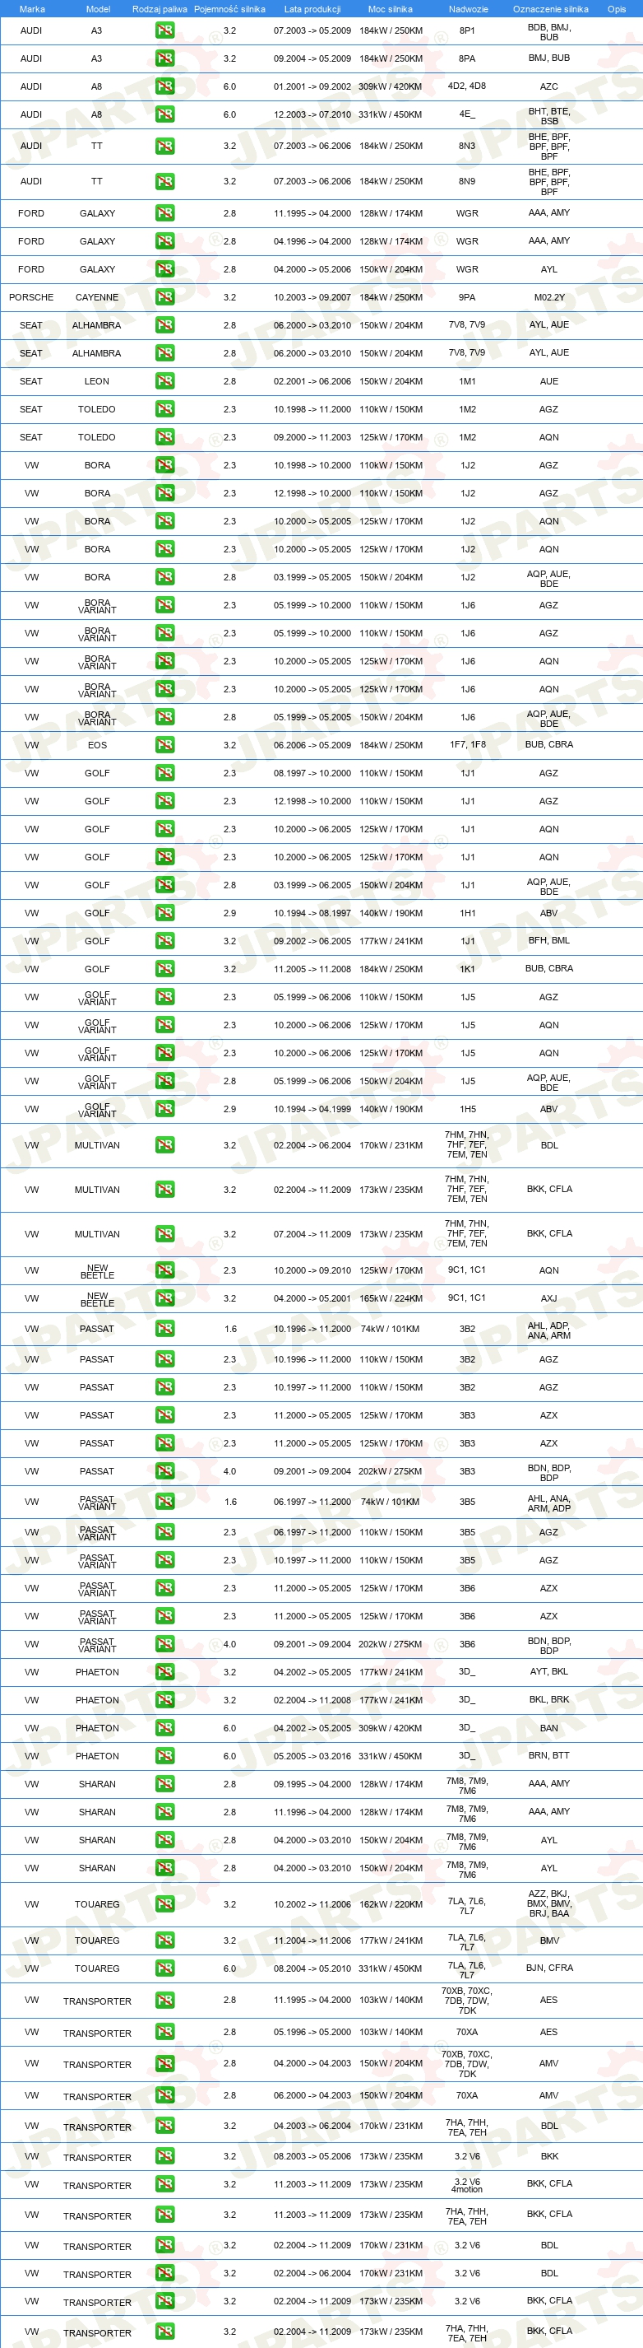Click fuel icon in Audi TT 8N3 row
The height and width of the screenshot is (2348, 643).
pos(164,146)
